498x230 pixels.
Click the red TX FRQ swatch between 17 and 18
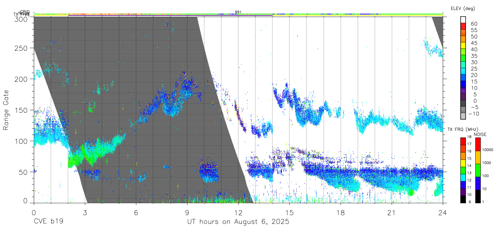pyautogui.click(x=463, y=142)
